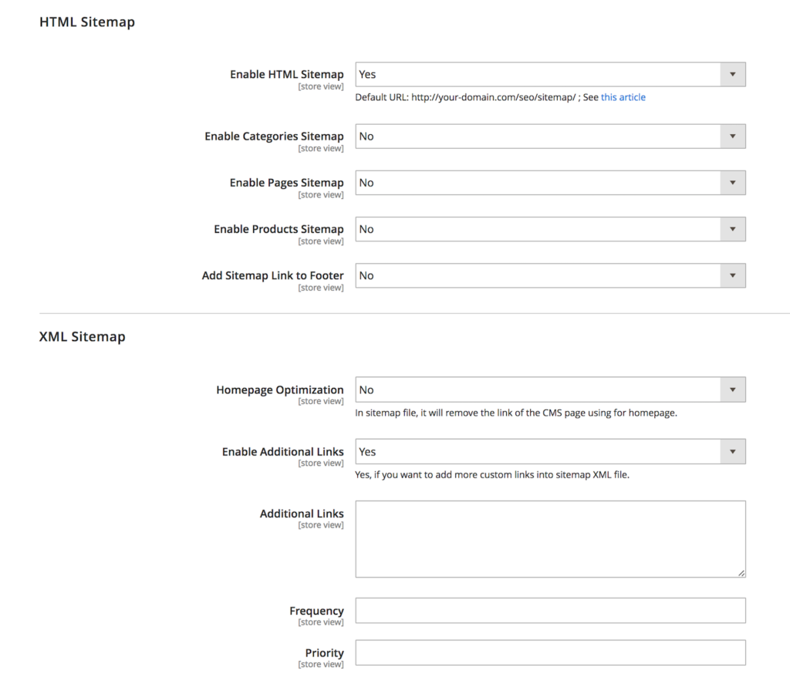Focus the Frequency input field

[x=550, y=611]
